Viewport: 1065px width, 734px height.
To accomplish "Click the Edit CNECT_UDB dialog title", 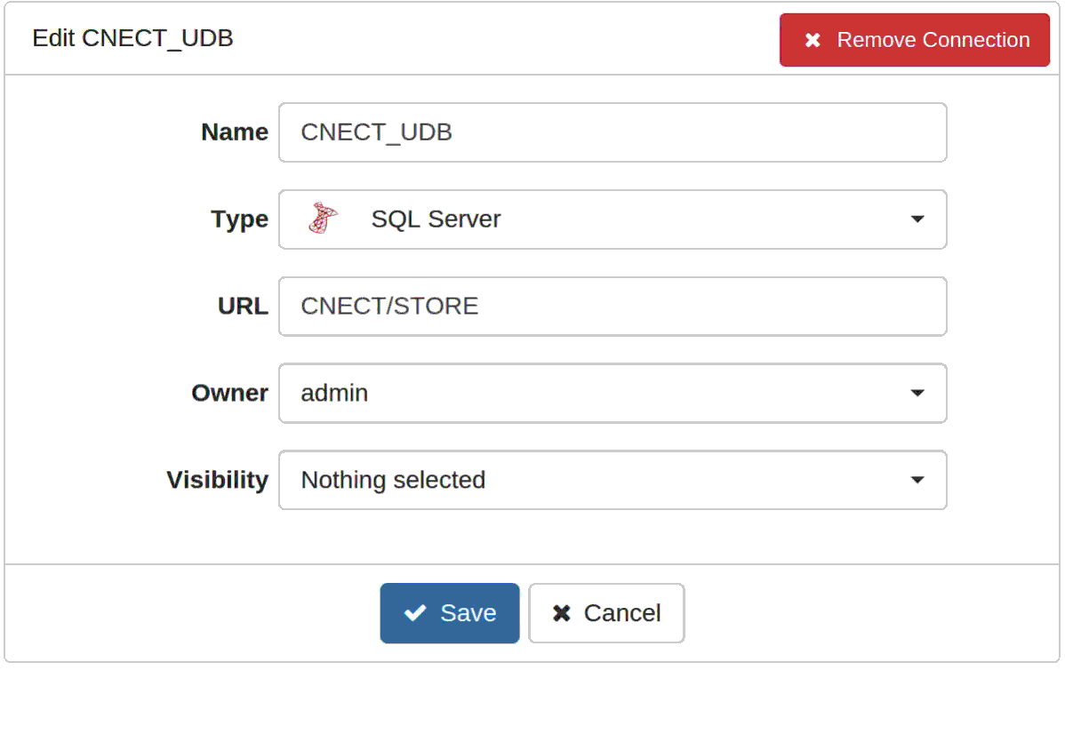I will (x=132, y=38).
